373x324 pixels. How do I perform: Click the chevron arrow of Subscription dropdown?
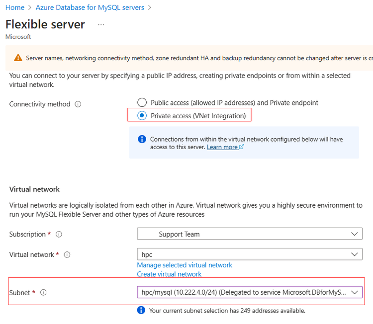click(x=355, y=234)
